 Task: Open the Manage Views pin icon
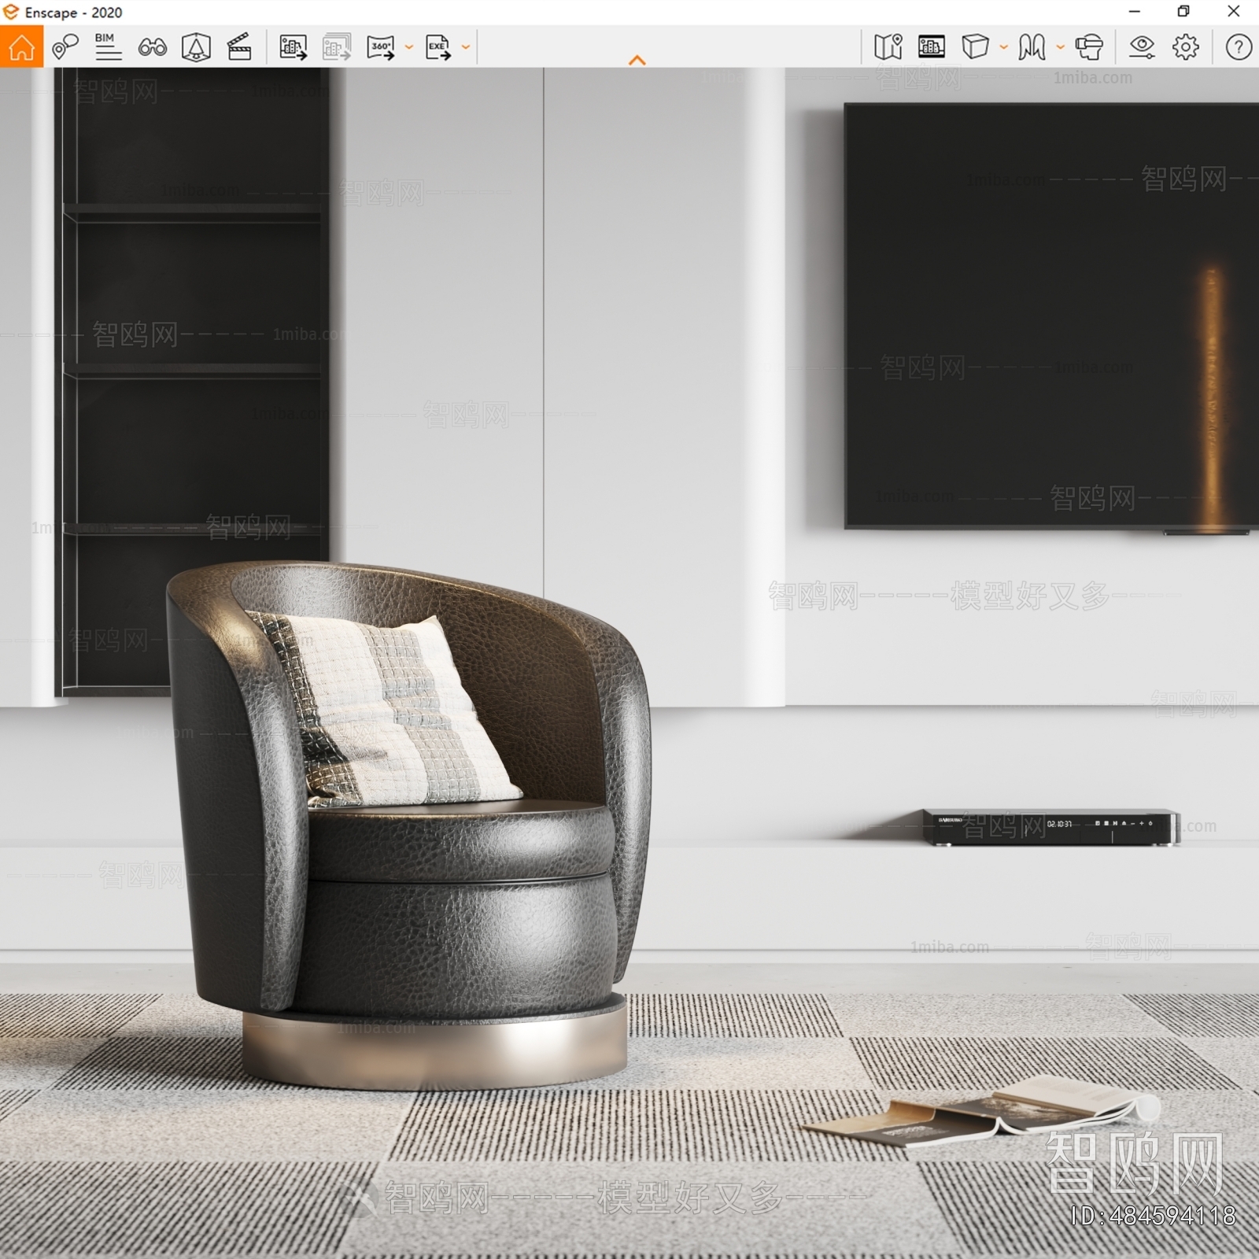(x=65, y=47)
